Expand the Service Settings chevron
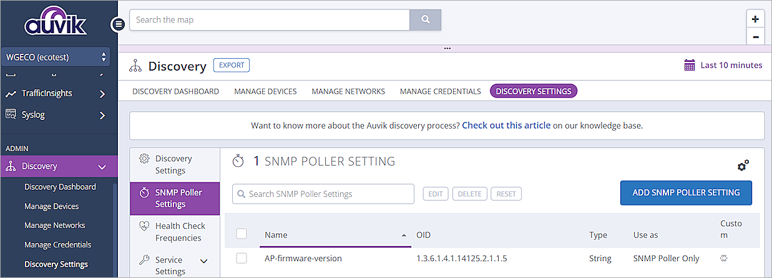 pos(203,261)
